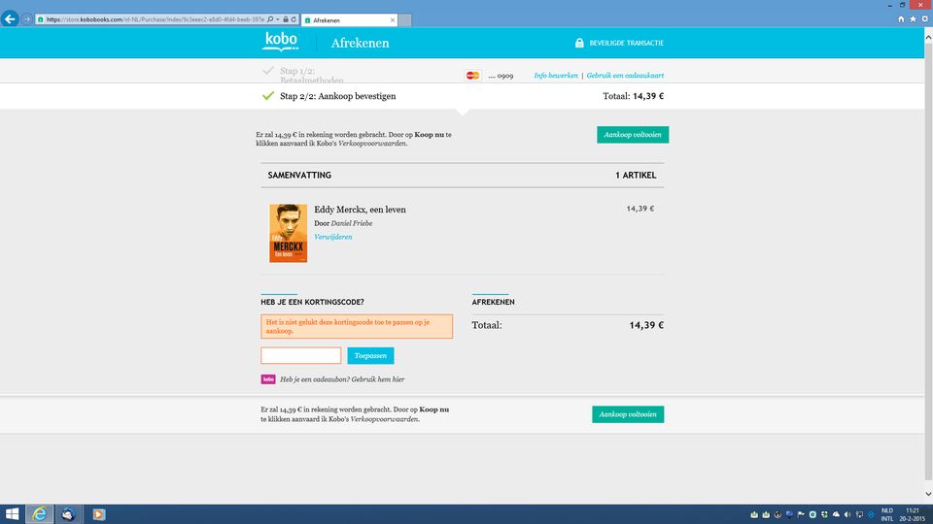Open the browser Tools gear icon
The height and width of the screenshot is (524, 933).
924,19
